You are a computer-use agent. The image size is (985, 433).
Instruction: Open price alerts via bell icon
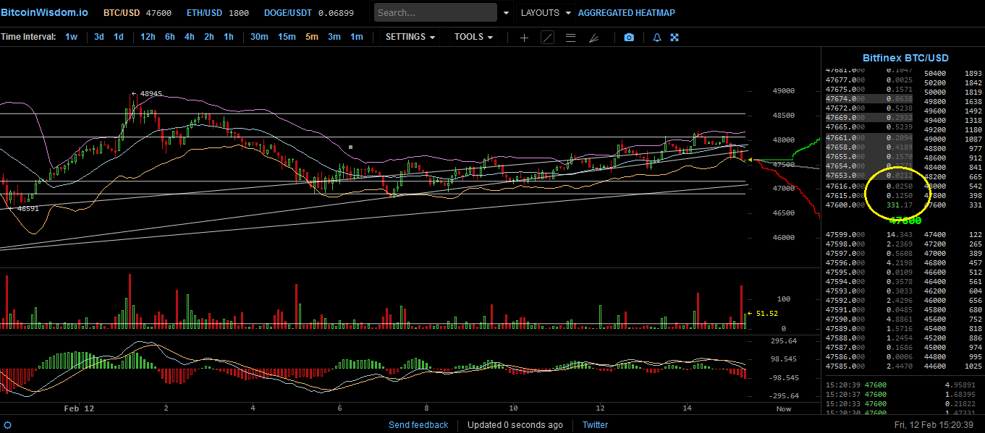click(657, 38)
